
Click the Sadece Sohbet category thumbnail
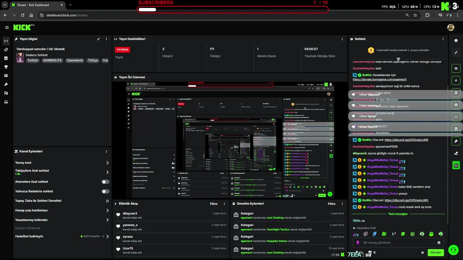point(20,58)
